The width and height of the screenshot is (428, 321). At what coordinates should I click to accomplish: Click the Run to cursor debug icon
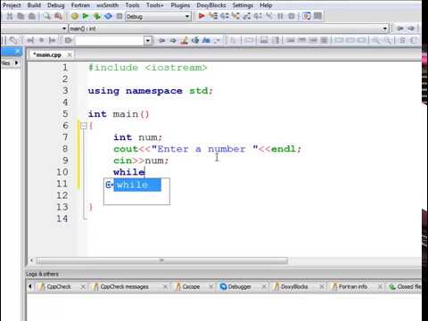[x=213, y=16]
